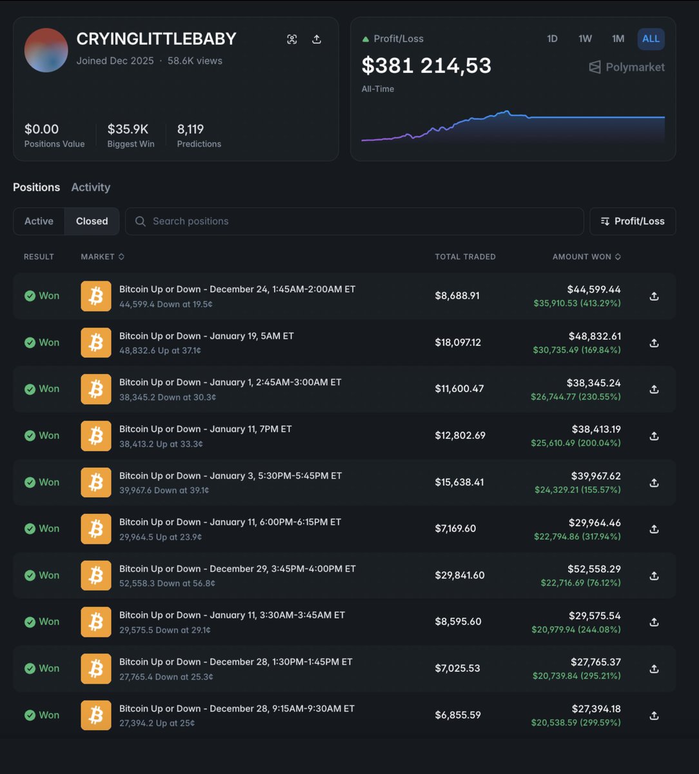
Task: Click the Joined Dec 2025 text
Action: coord(115,61)
